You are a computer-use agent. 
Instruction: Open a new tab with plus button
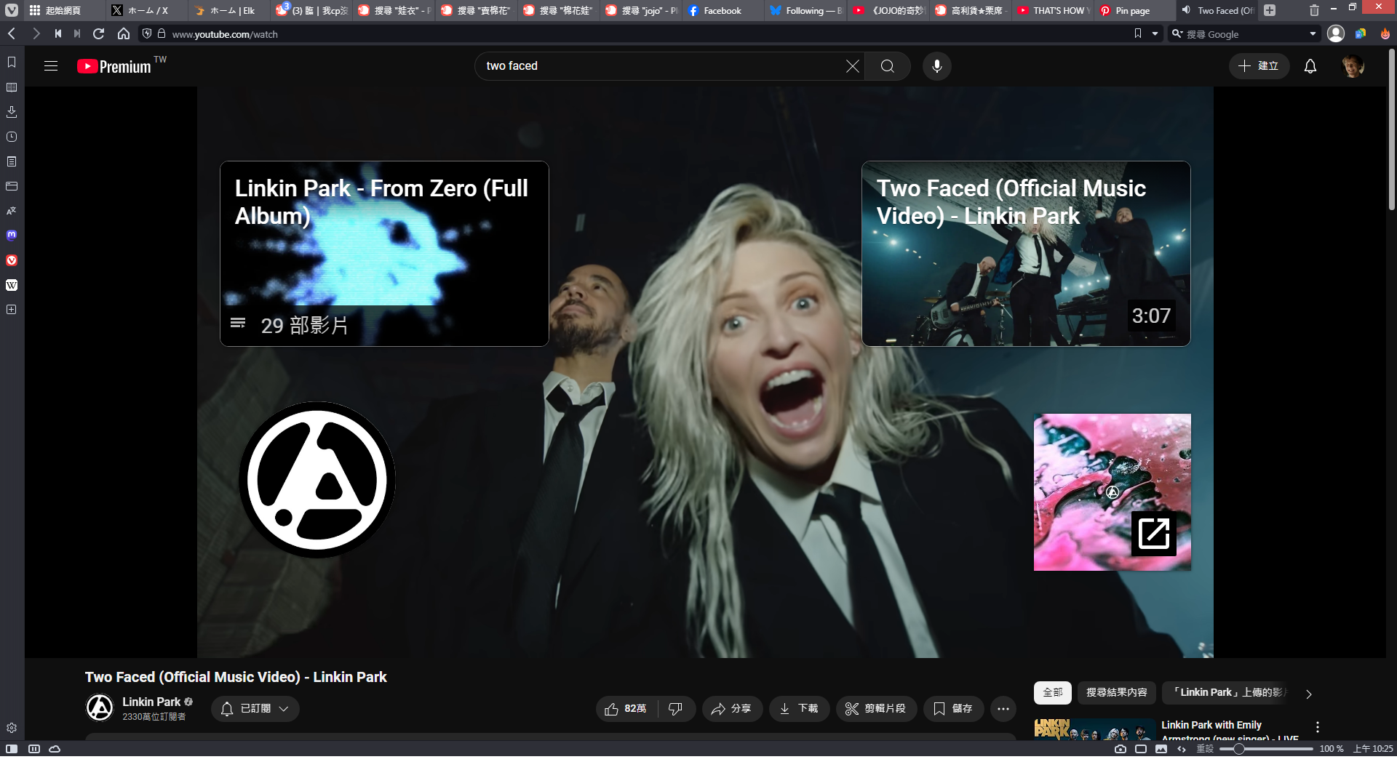pos(1270,10)
